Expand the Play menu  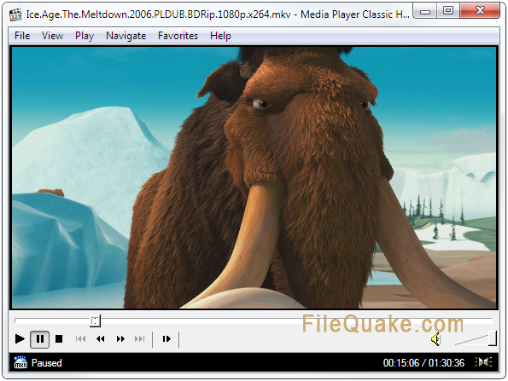[85, 36]
